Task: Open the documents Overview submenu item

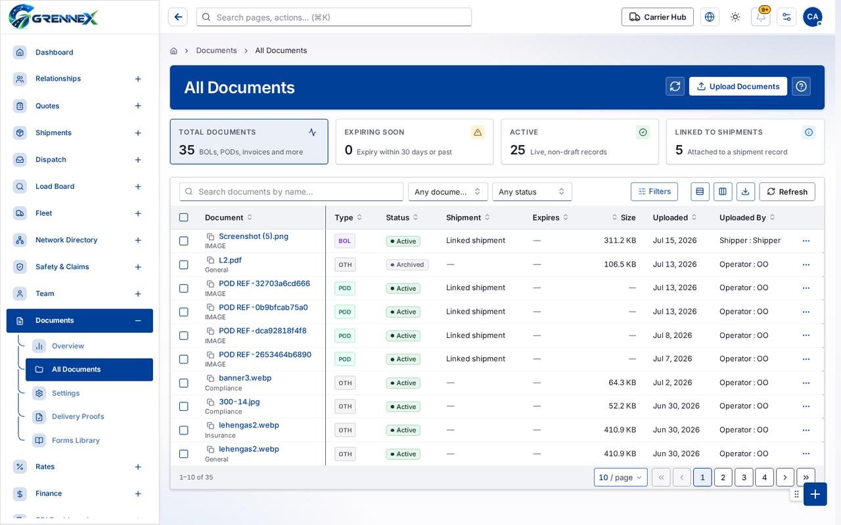Action: click(89, 346)
